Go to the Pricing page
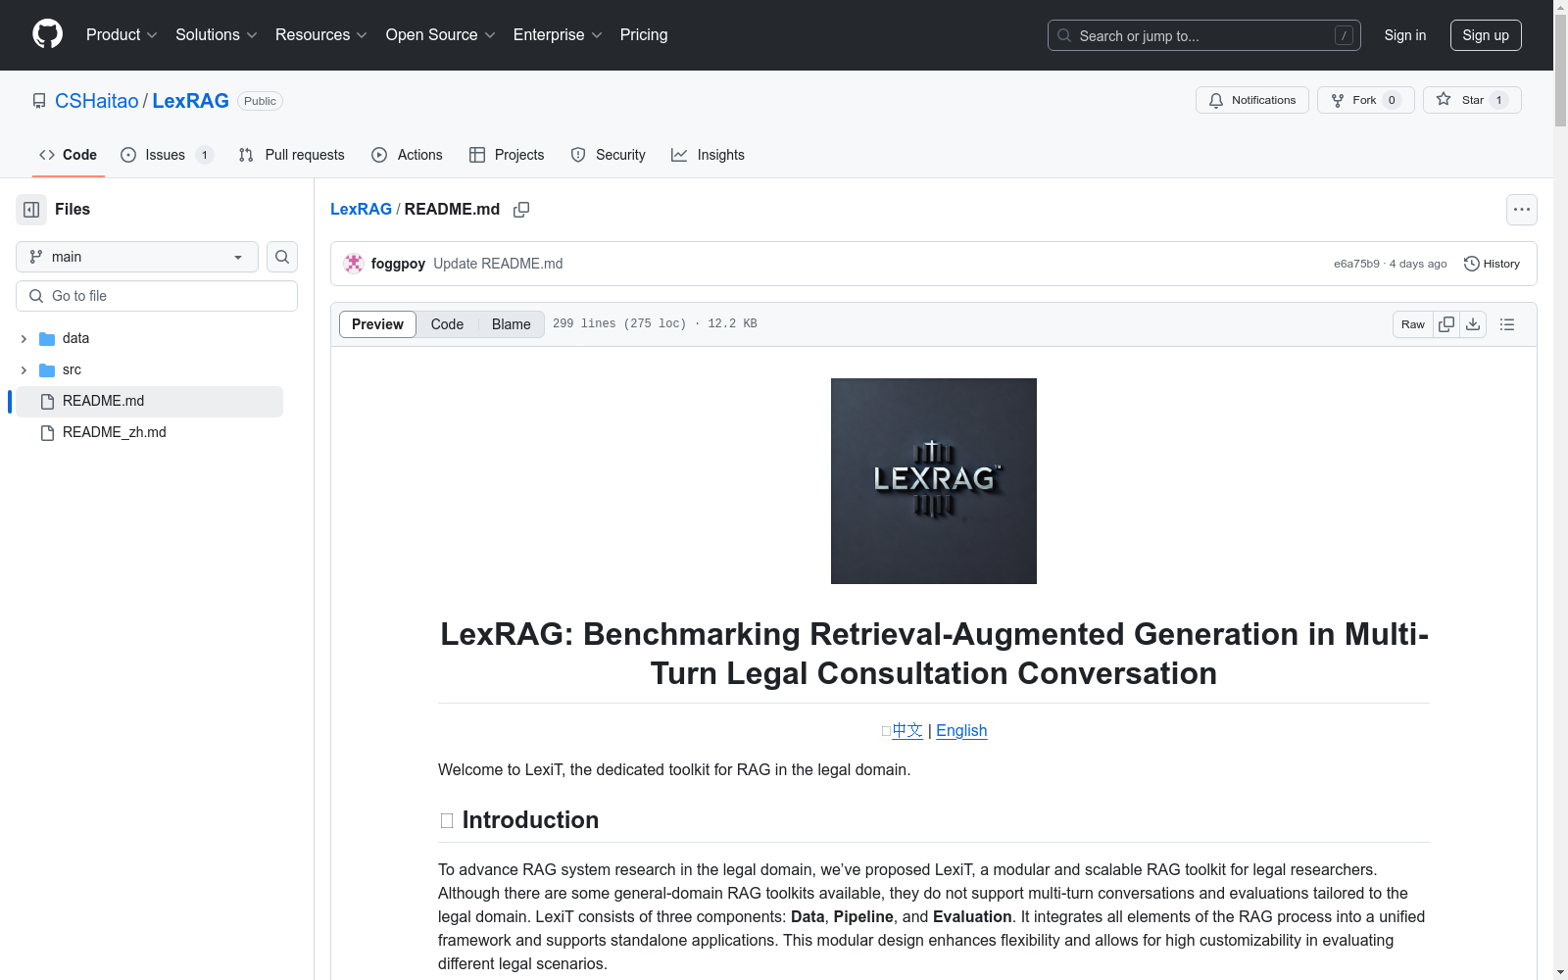 tap(644, 34)
